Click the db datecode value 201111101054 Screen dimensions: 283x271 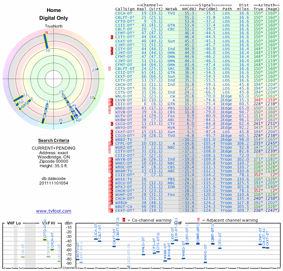[54, 183]
